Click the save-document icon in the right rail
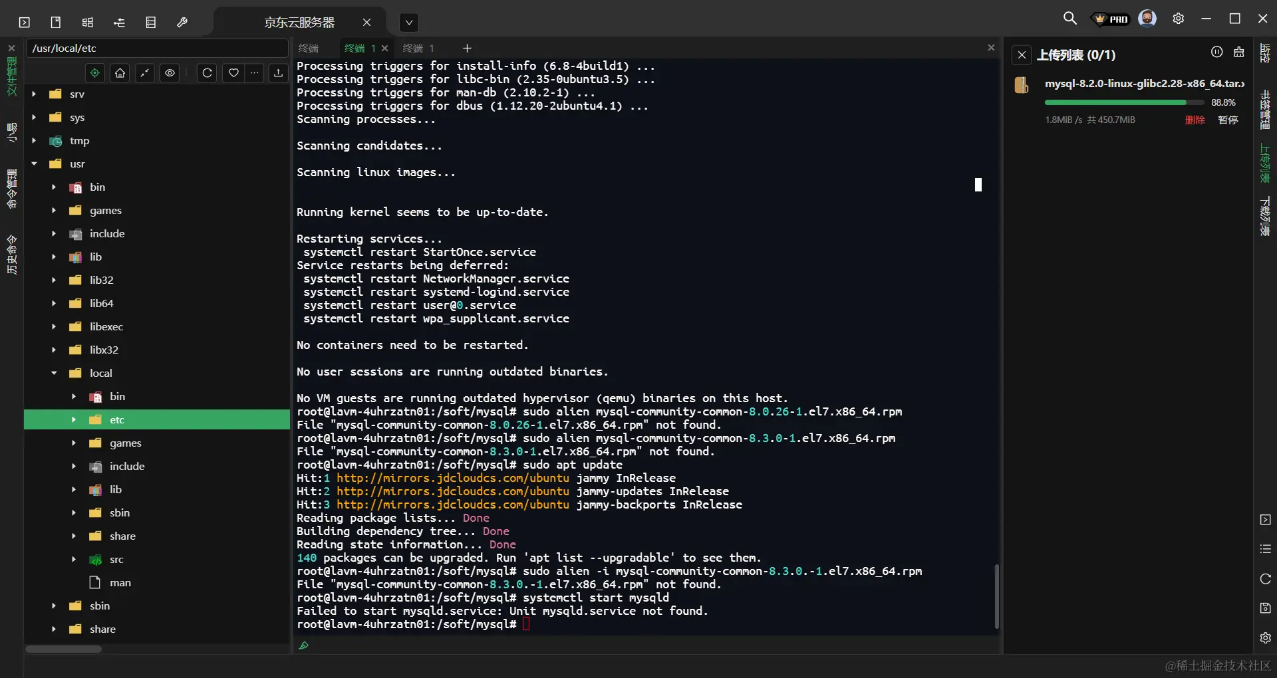 [x=1266, y=608]
